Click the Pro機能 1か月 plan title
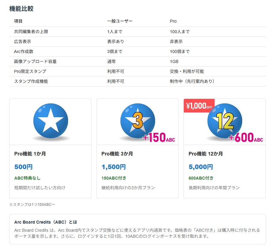 (25, 154)
